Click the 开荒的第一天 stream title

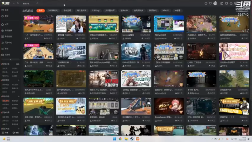(226, 90)
